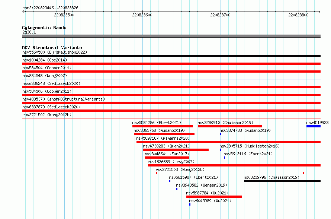Click the red bar under nsv4085370
This screenshot has height=219, width=331.
(171, 103)
